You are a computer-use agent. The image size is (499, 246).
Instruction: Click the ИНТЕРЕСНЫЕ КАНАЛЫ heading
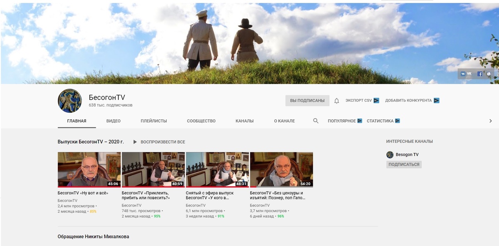coord(409,142)
